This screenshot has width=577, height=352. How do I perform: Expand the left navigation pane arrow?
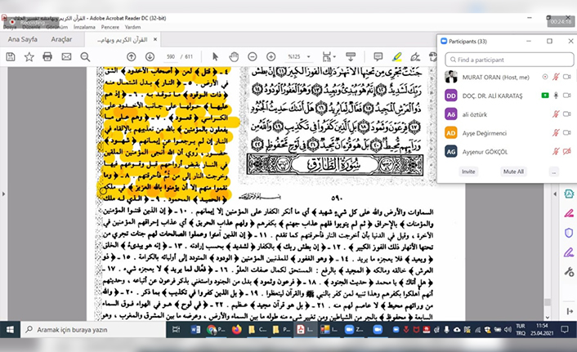3,194
